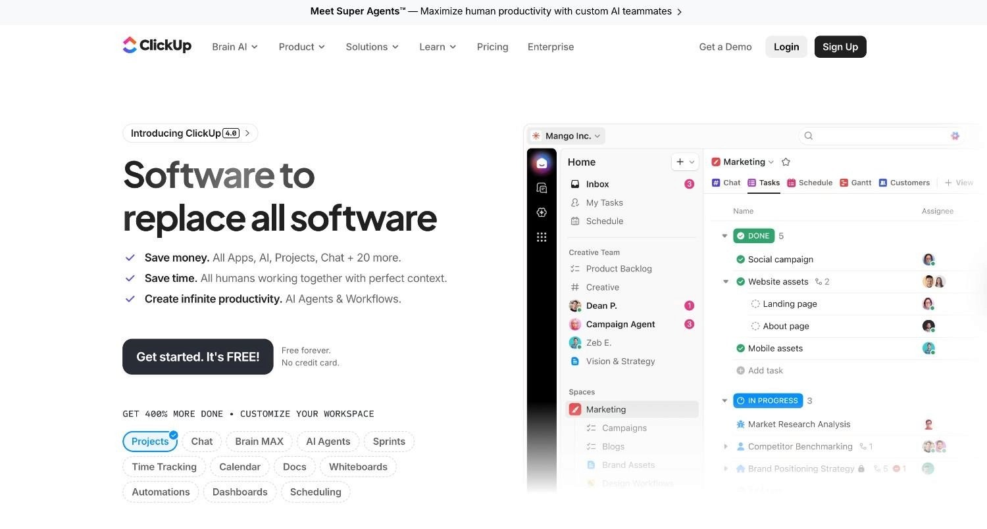The image size is (987, 529).
Task: Toggle the Website assets done checkmark
Action: pyautogui.click(x=741, y=282)
